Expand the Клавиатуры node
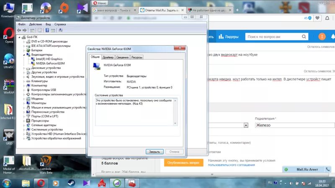The width and height of the screenshot is (335, 188). click(24, 81)
